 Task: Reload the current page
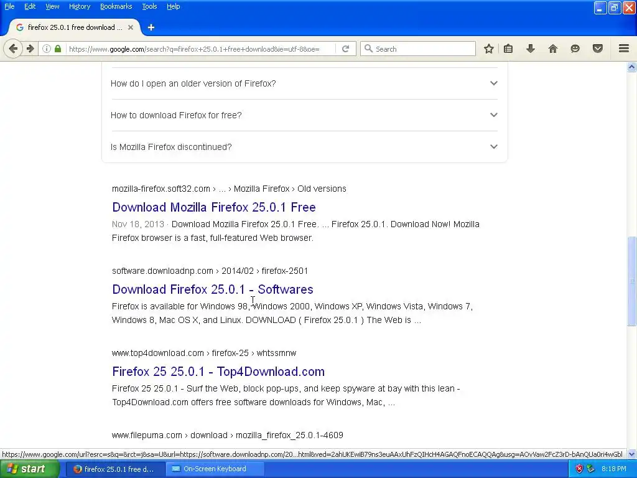tap(345, 49)
